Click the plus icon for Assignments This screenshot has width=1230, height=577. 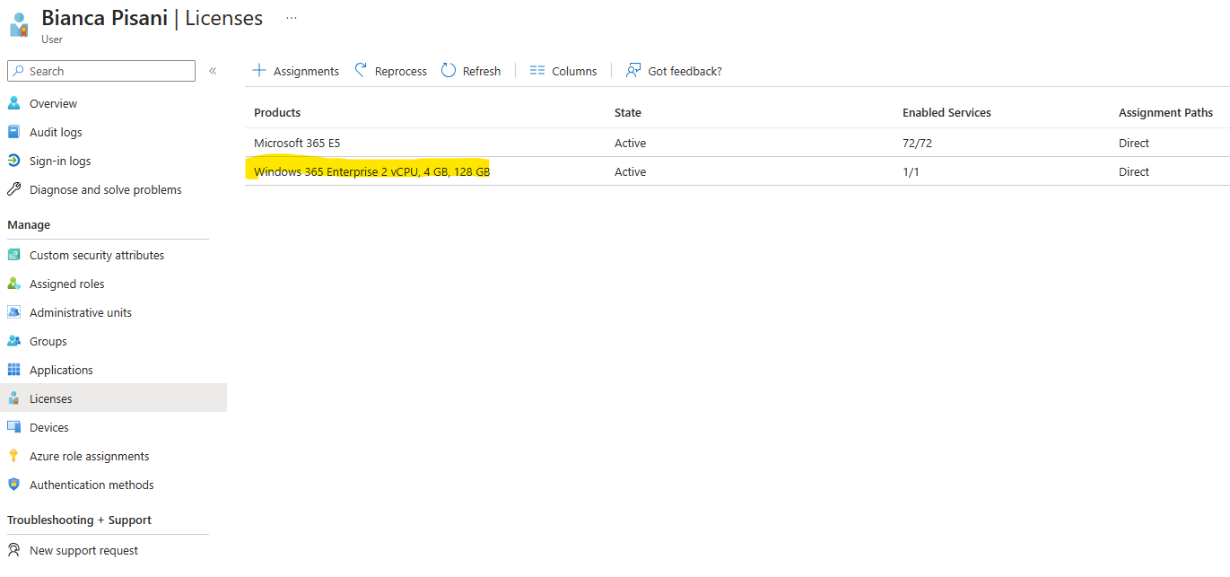click(x=259, y=70)
